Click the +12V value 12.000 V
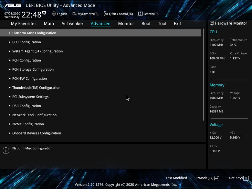Screen dimensions: 252x189 [x=215, y=138]
